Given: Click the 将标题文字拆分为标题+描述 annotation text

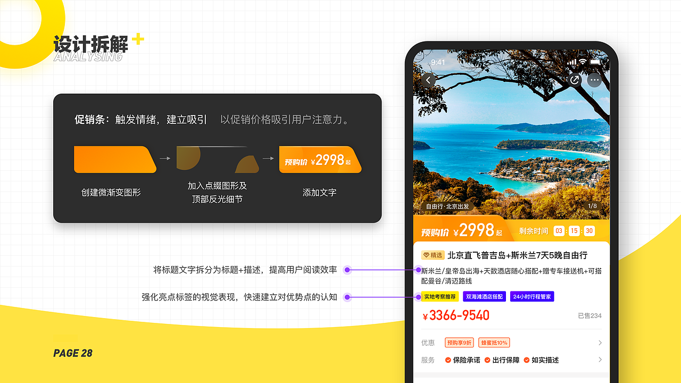Looking at the screenshot, I should coord(245,270).
